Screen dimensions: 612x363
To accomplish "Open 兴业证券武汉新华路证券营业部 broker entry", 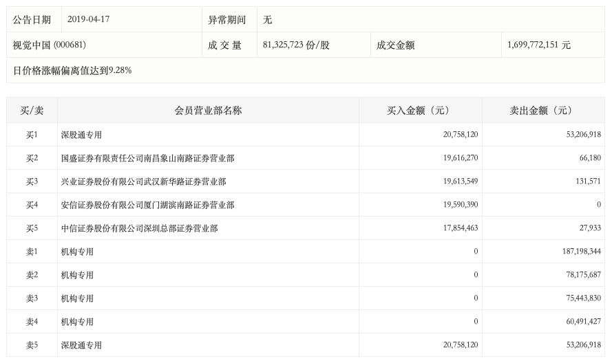I will pos(143,181).
